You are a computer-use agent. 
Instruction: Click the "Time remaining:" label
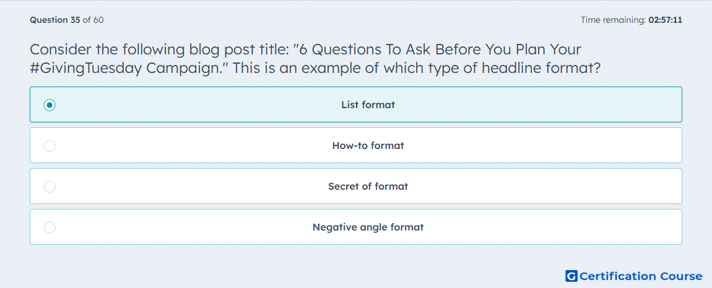[614, 20]
